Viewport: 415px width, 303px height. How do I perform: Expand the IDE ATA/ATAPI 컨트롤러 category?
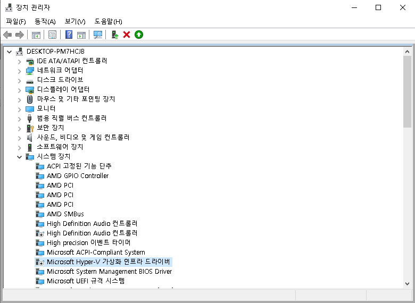[x=19, y=62]
